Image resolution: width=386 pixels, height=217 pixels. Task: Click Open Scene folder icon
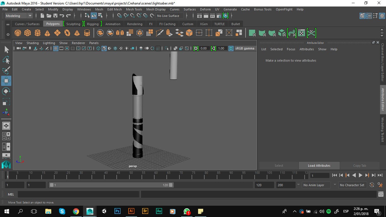point(49,16)
